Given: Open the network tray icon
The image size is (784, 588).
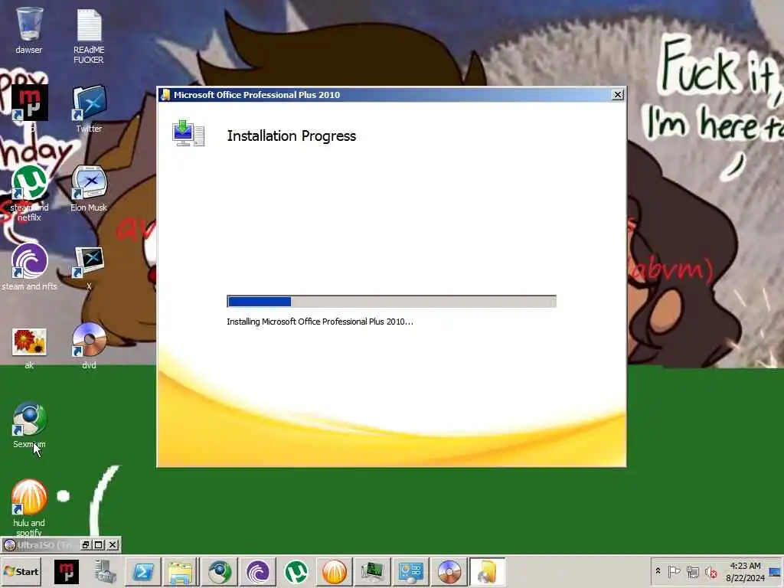Looking at the screenshot, I should click(x=692, y=571).
